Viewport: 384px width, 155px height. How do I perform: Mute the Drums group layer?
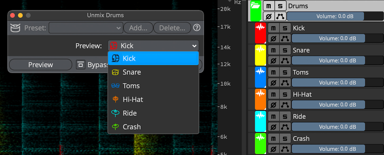[268, 6]
